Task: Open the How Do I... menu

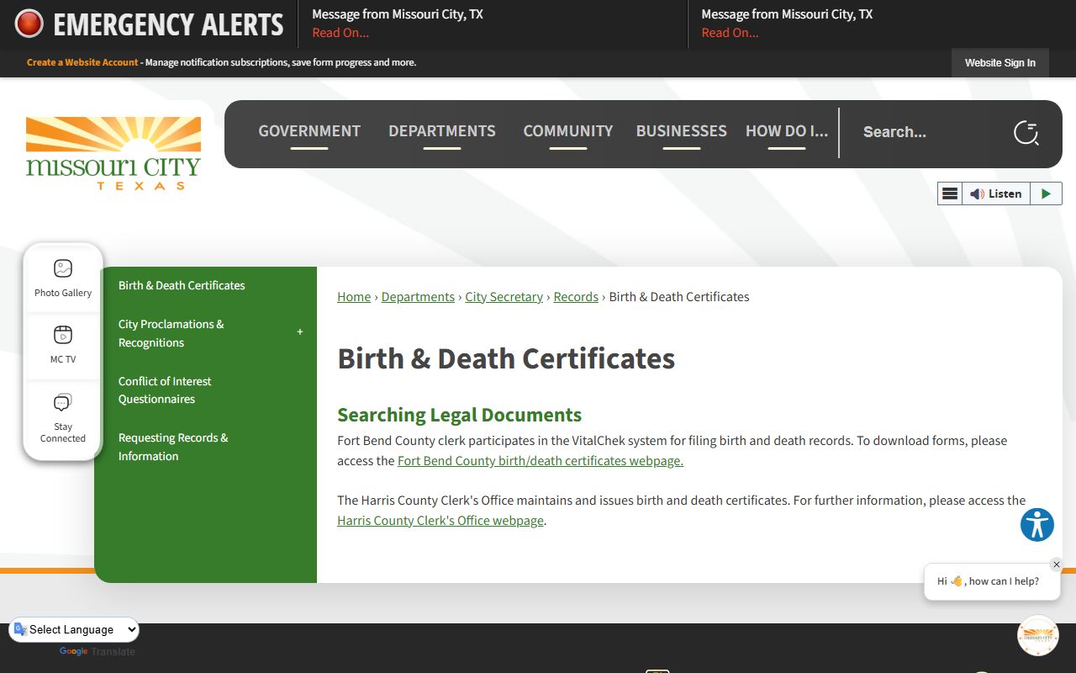Action: coord(787,131)
